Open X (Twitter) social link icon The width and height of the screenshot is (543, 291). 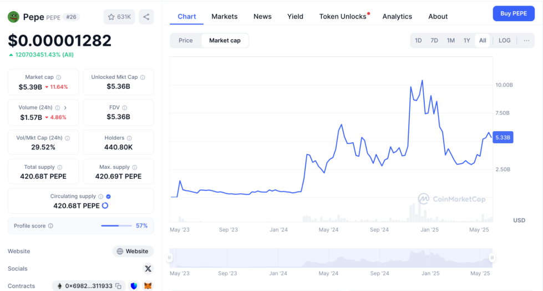point(148,269)
